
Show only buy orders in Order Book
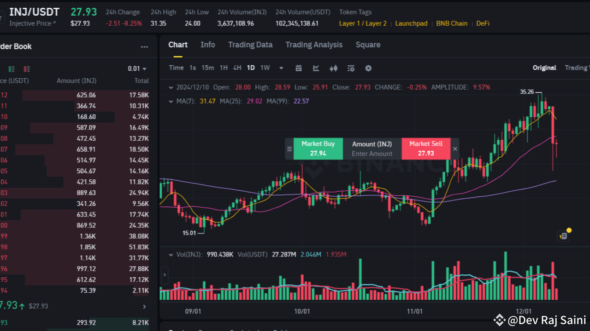11,68
